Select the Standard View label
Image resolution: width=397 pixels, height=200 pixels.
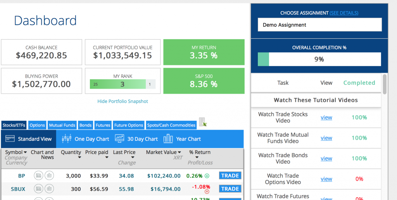(35, 139)
